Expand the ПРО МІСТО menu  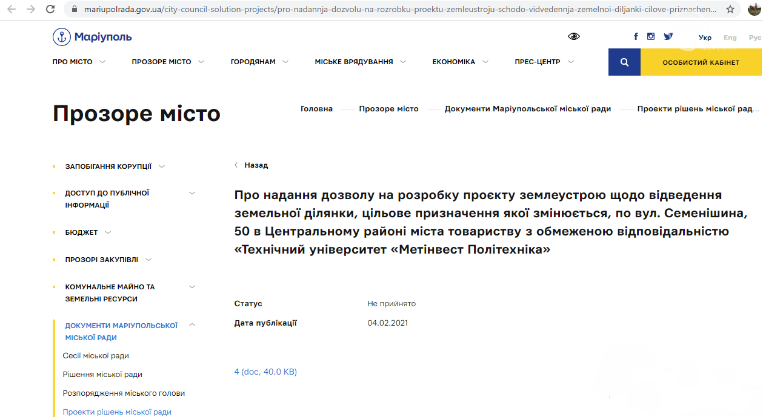pyautogui.click(x=79, y=62)
